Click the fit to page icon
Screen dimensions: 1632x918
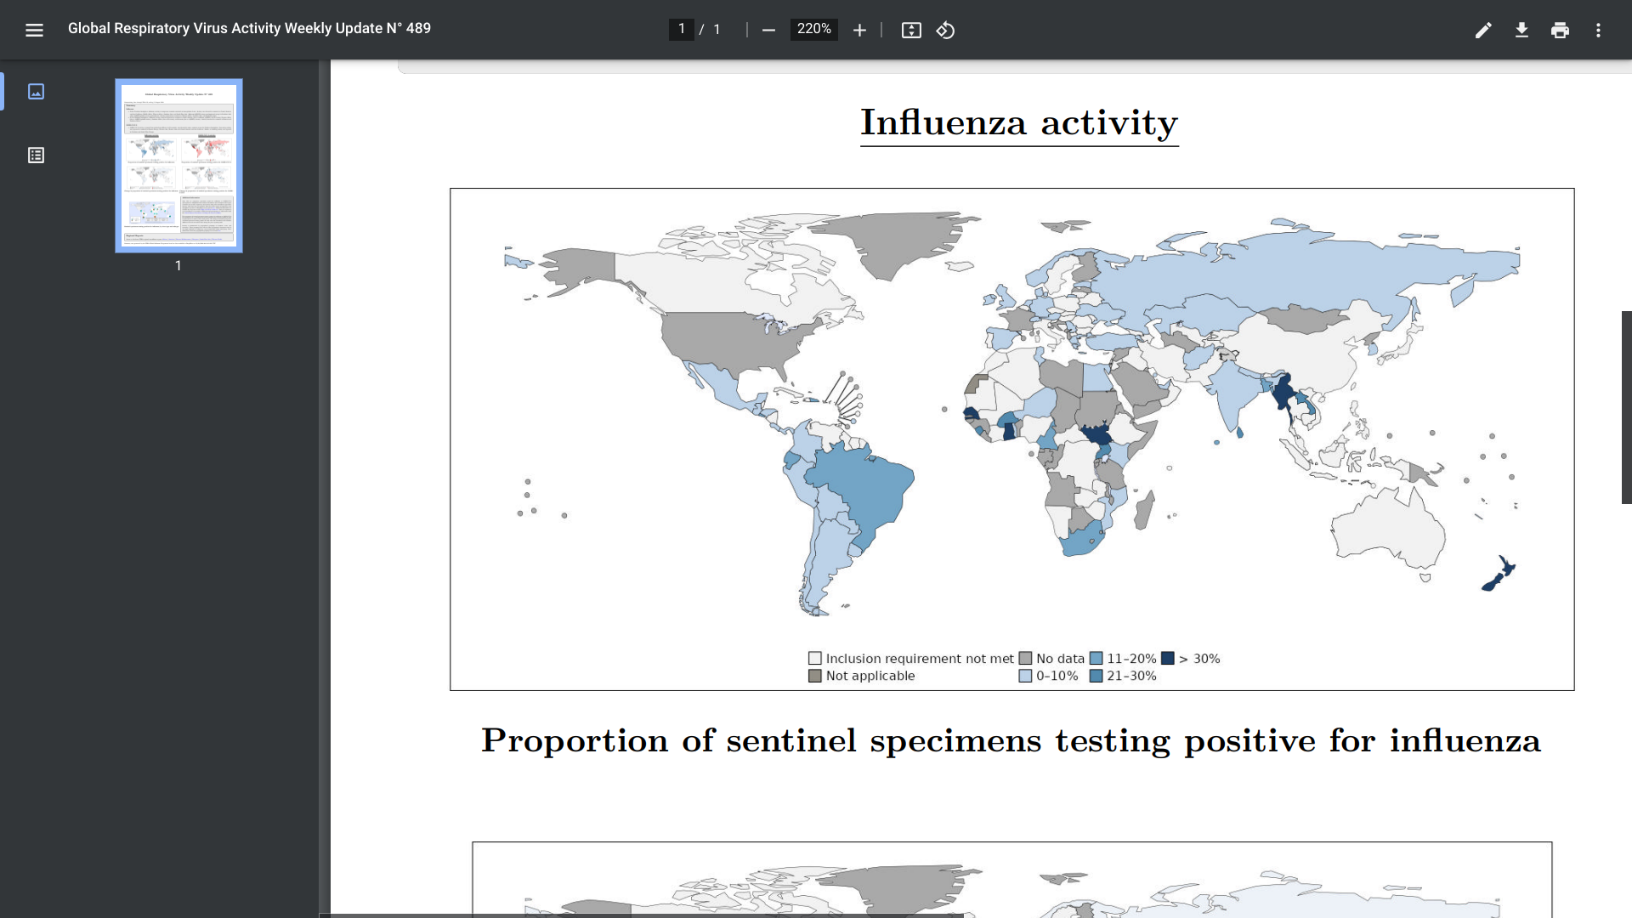click(x=911, y=30)
